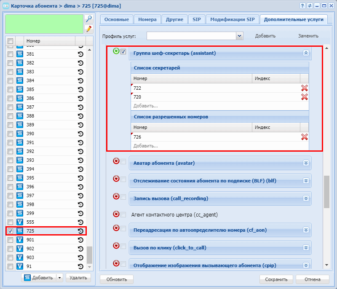Open the SIP tab

tap(197, 19)
